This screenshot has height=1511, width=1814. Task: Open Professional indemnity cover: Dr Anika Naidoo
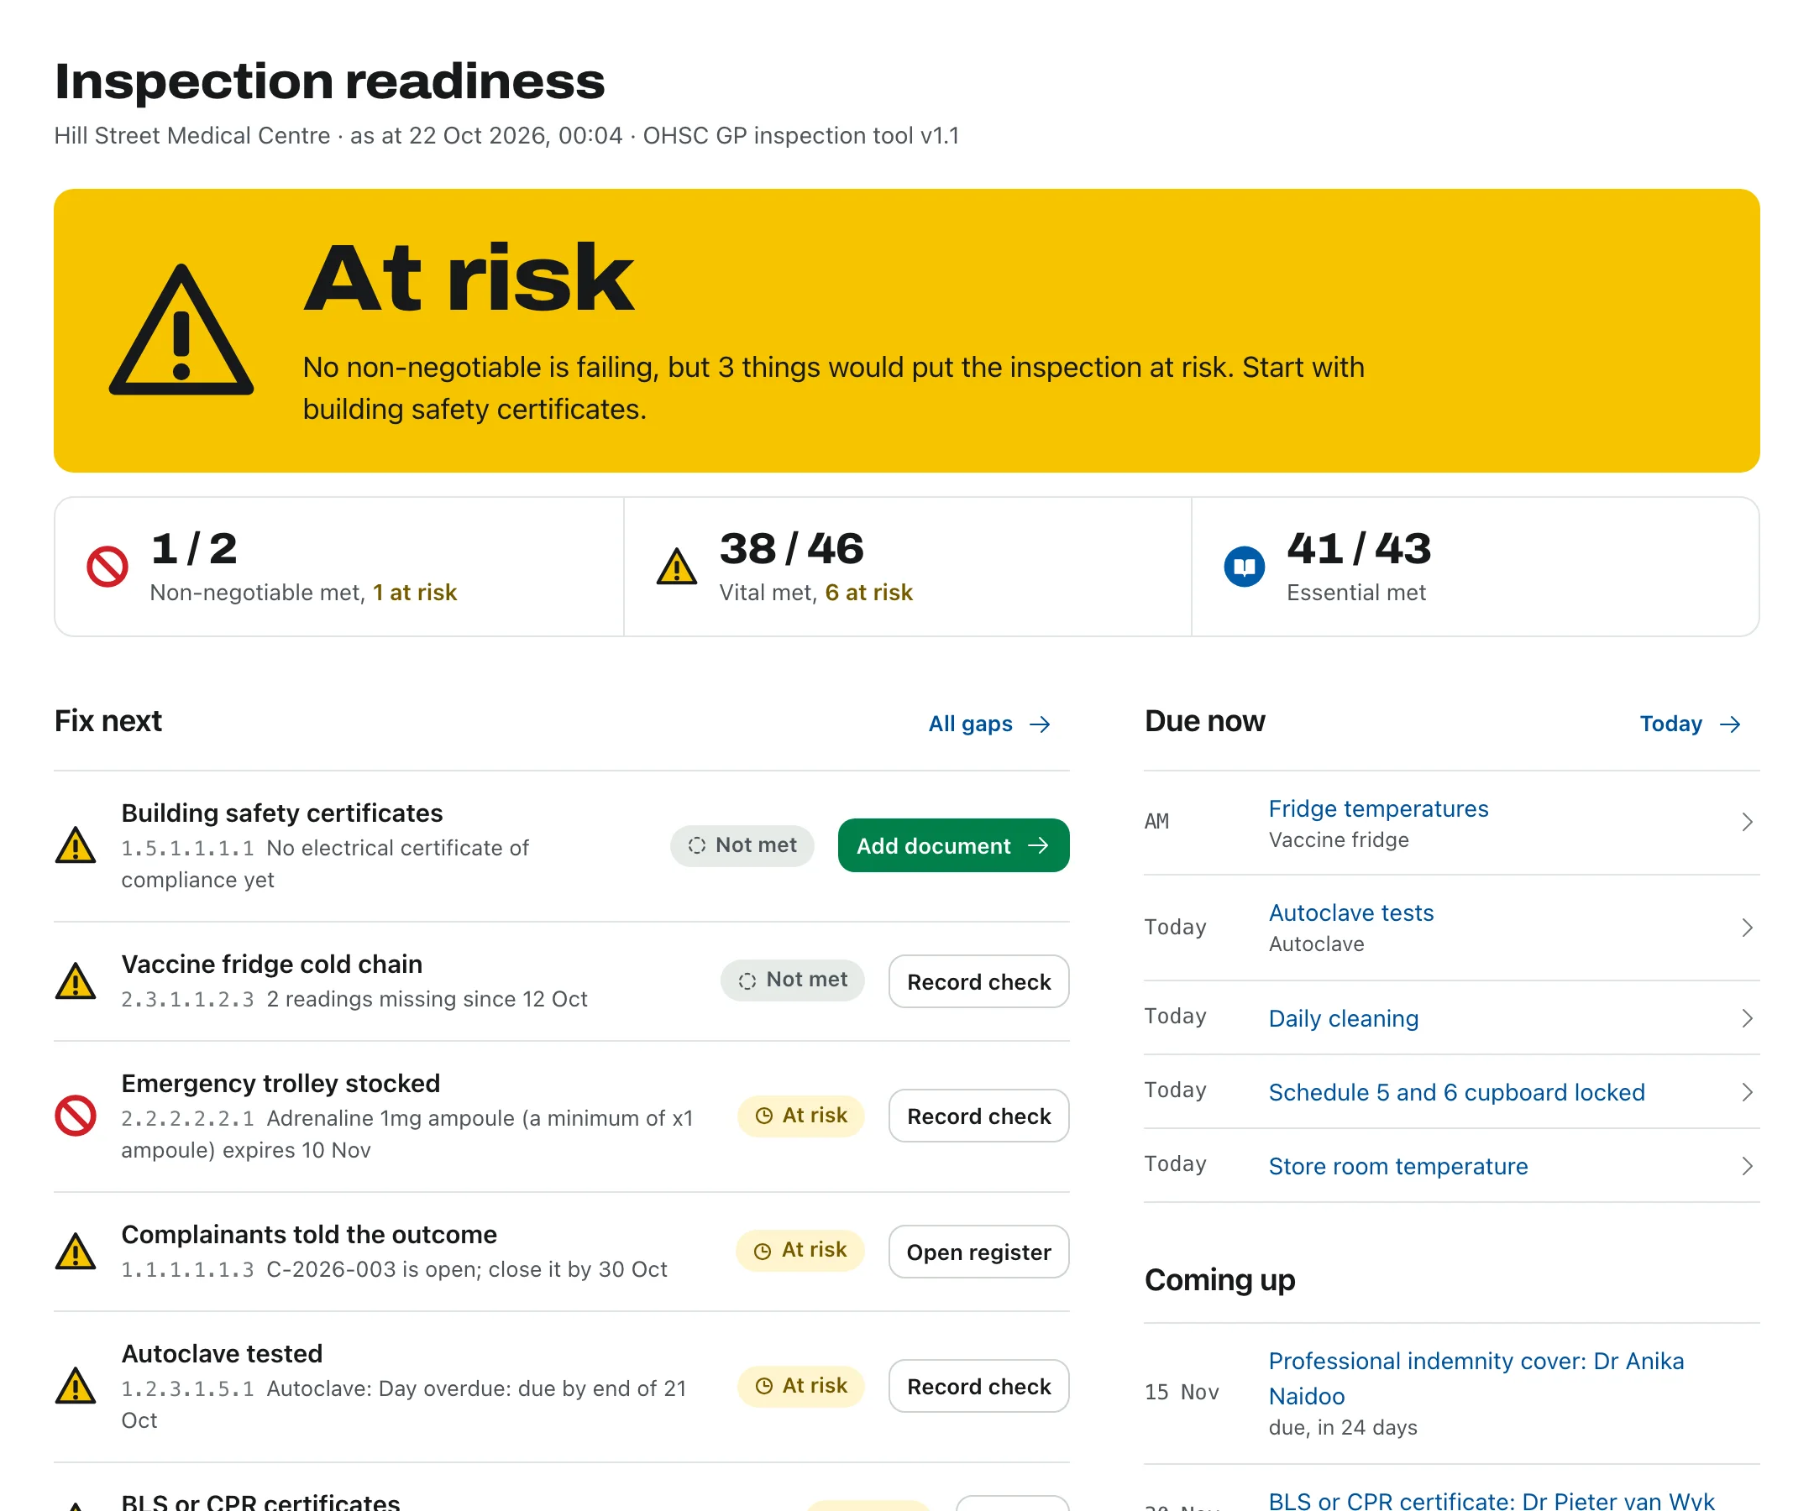pyautogui.click(x=1476, y=1379)
